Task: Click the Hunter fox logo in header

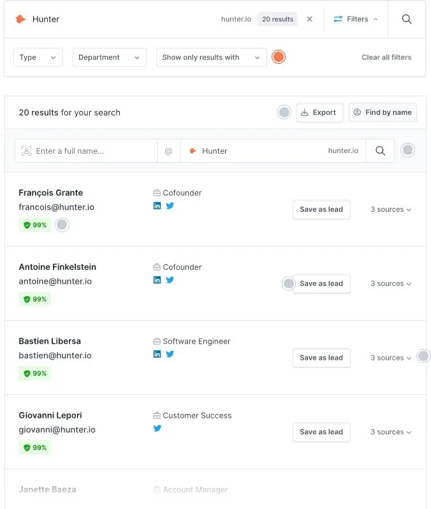Action: 20,19
